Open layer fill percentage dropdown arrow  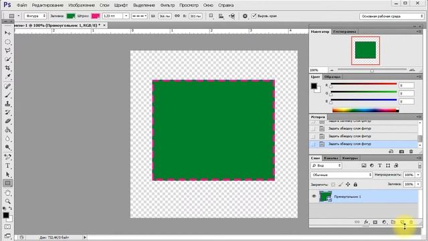pyautogui.click(x=418, y=185)
